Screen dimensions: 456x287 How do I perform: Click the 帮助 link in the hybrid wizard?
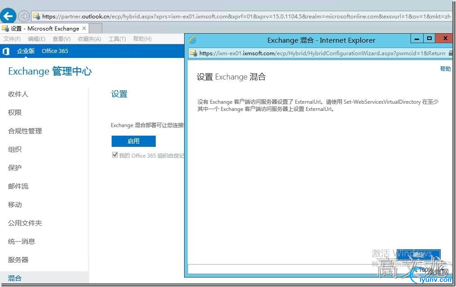coord(445,69)
